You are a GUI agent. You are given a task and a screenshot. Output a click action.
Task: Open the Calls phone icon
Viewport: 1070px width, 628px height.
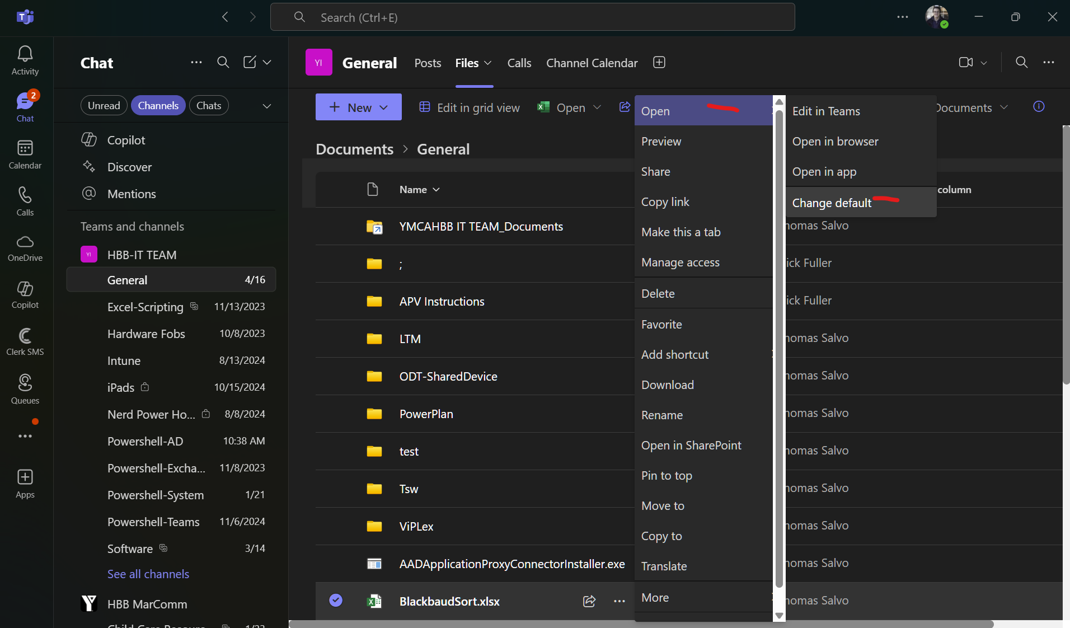click(25, 201)
